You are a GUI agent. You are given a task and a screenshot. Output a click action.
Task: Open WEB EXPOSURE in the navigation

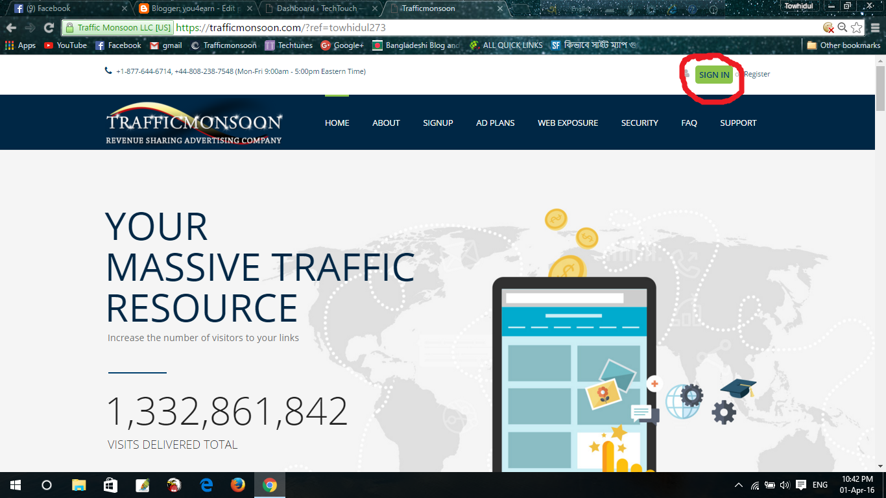coord(568,123)
